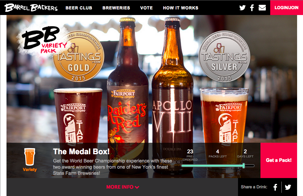
Task: Go to the Vote page
Action: point(146,8)
